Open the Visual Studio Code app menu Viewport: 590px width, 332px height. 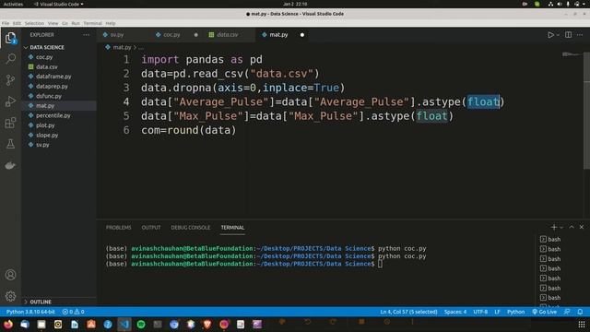tap(58, 4)
